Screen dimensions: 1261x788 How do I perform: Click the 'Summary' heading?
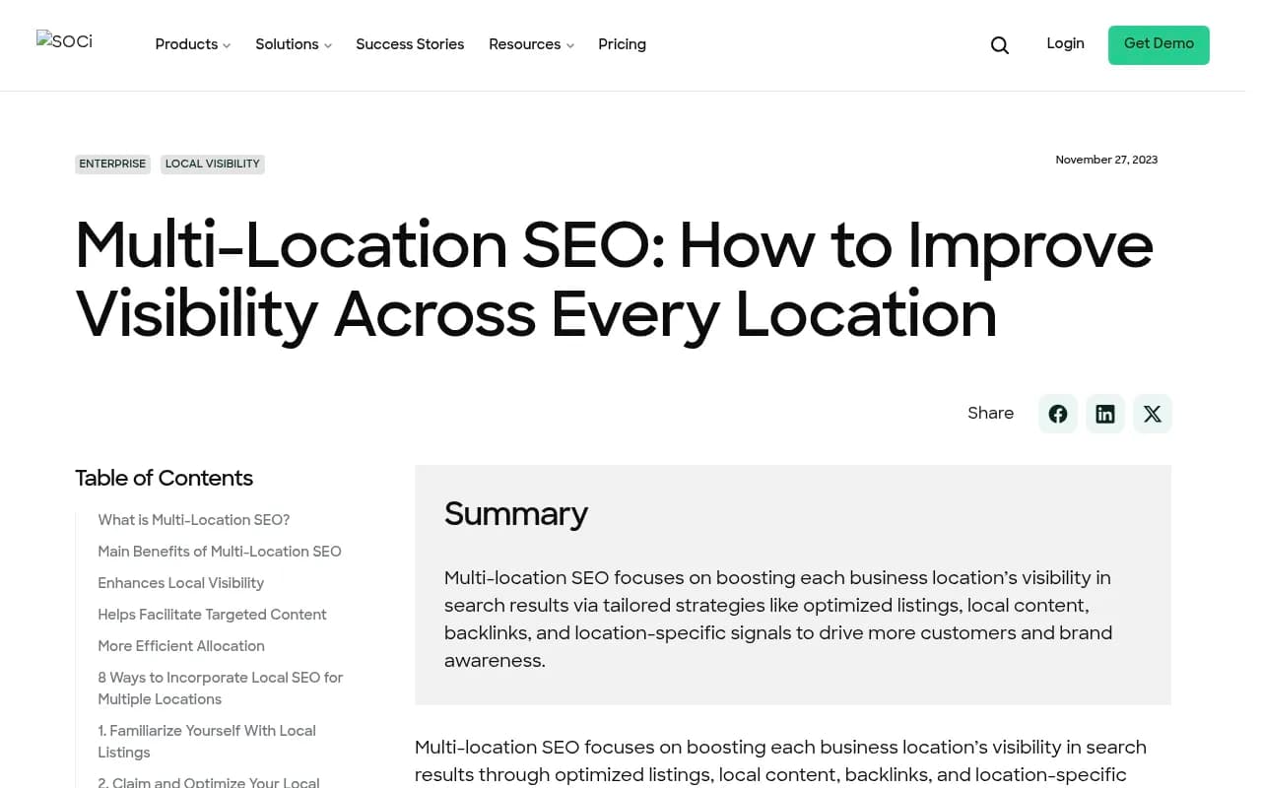point(516,514)
